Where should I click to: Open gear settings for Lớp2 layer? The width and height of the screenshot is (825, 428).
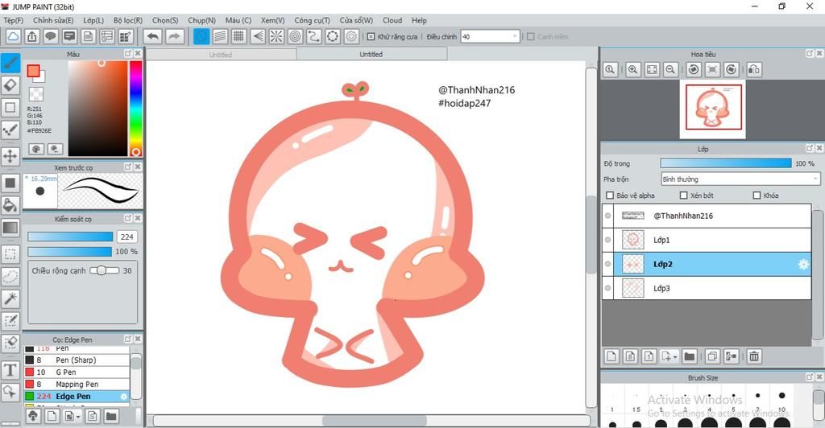coord(803,264)
